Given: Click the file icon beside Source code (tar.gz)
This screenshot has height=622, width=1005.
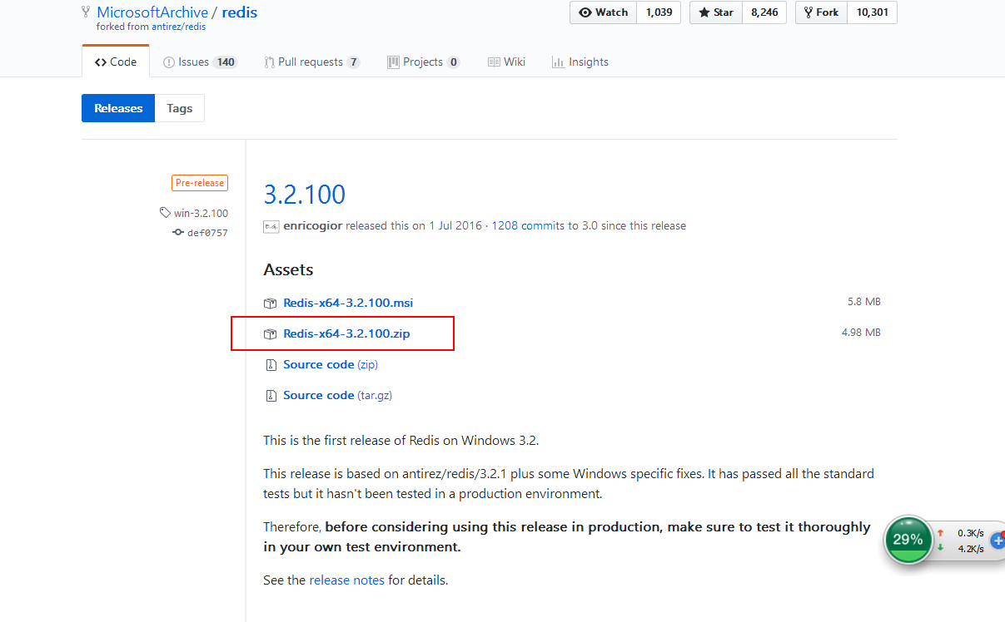Looking at the screenshot, I should (x=270, y=395).
